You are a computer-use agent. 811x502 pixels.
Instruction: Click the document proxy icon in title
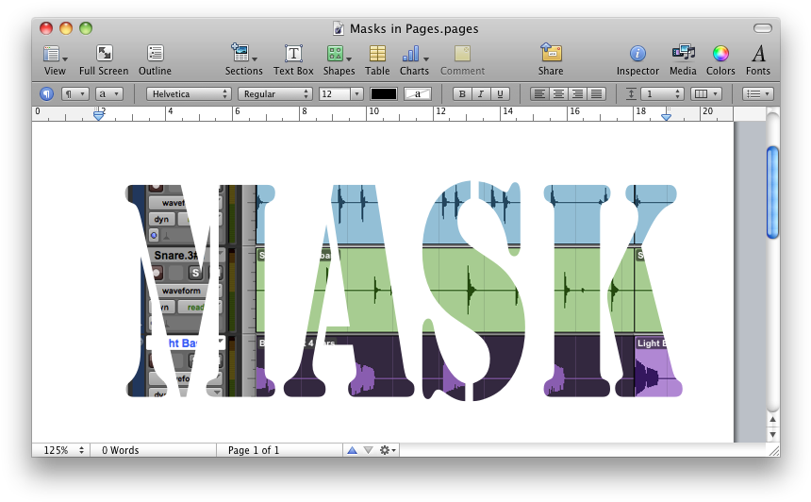tap(339, 28)
